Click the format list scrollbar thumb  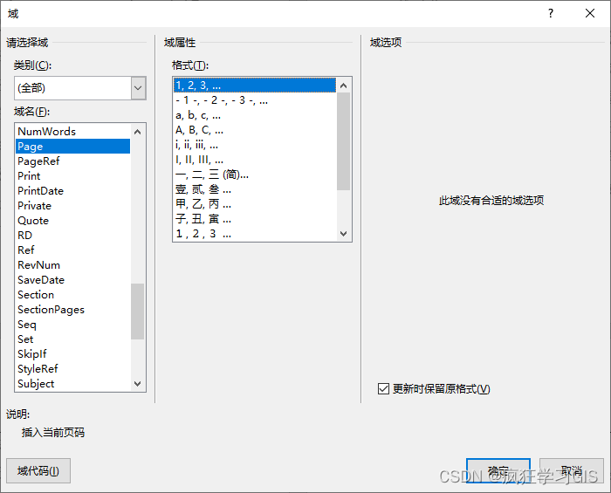coord(343,141)
